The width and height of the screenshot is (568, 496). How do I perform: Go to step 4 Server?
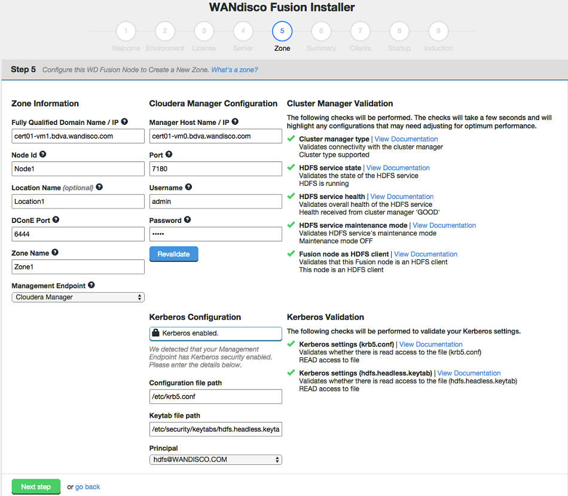pos(243,31)
